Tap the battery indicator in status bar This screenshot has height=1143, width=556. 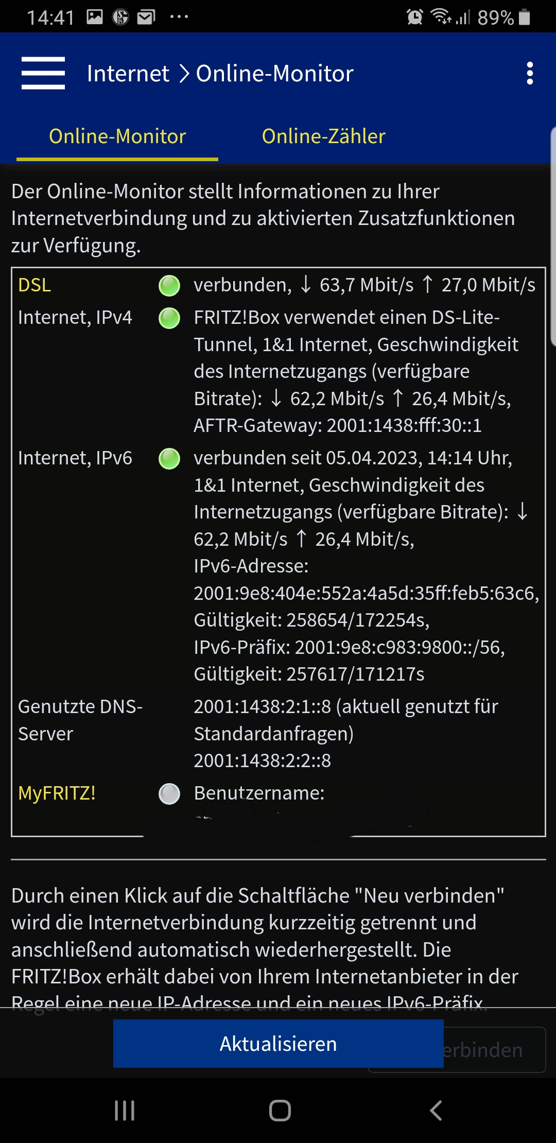[x=524, y=18]
